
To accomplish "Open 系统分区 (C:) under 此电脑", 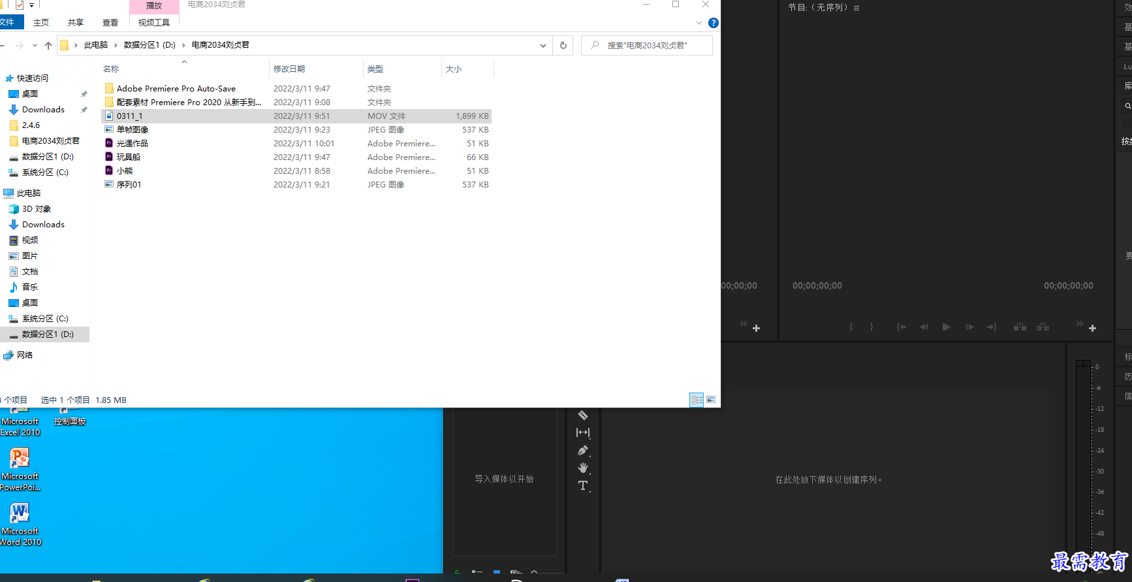I will (44, 319).
